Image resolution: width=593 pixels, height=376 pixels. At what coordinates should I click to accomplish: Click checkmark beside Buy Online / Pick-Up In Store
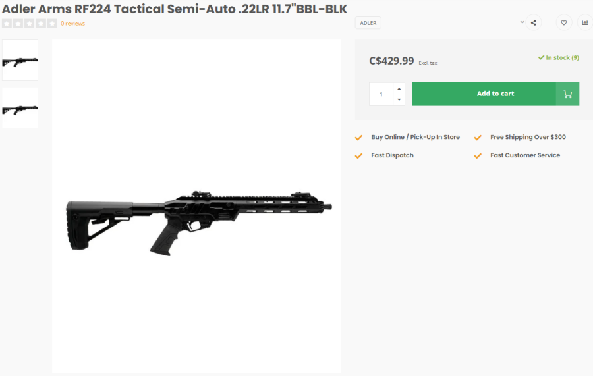[359, 138]
